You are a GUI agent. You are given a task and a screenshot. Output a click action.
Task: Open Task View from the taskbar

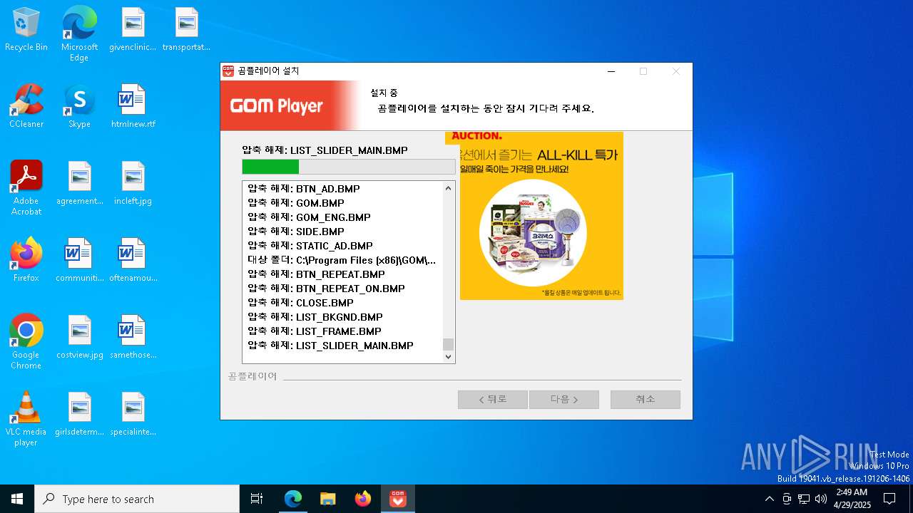point(257,499)
